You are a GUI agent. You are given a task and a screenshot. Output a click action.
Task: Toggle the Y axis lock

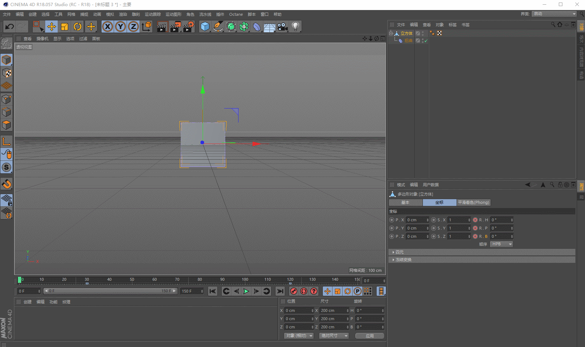[121, 26]
